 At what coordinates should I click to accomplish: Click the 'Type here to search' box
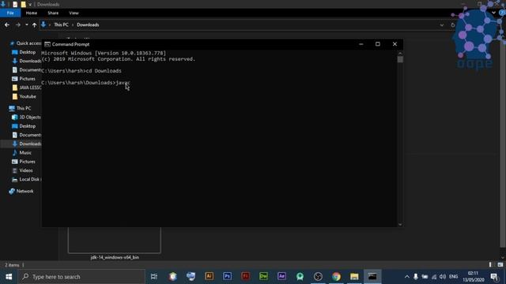pyautogui.click(x=81, y=277)
